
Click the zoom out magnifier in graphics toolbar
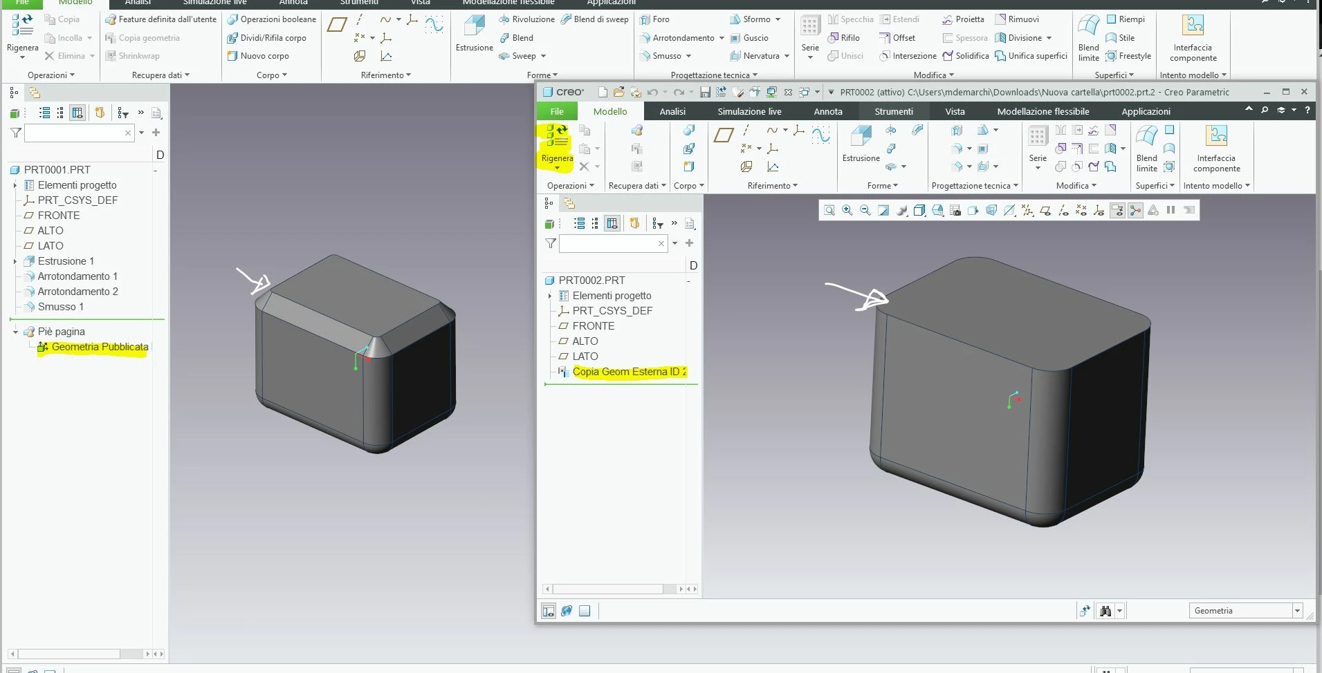[x=865, y=210]
